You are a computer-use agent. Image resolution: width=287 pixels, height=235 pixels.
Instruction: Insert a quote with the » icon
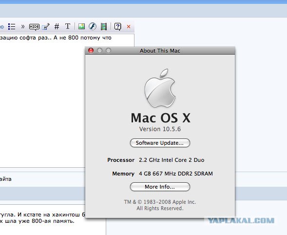(x=23, y=27)
